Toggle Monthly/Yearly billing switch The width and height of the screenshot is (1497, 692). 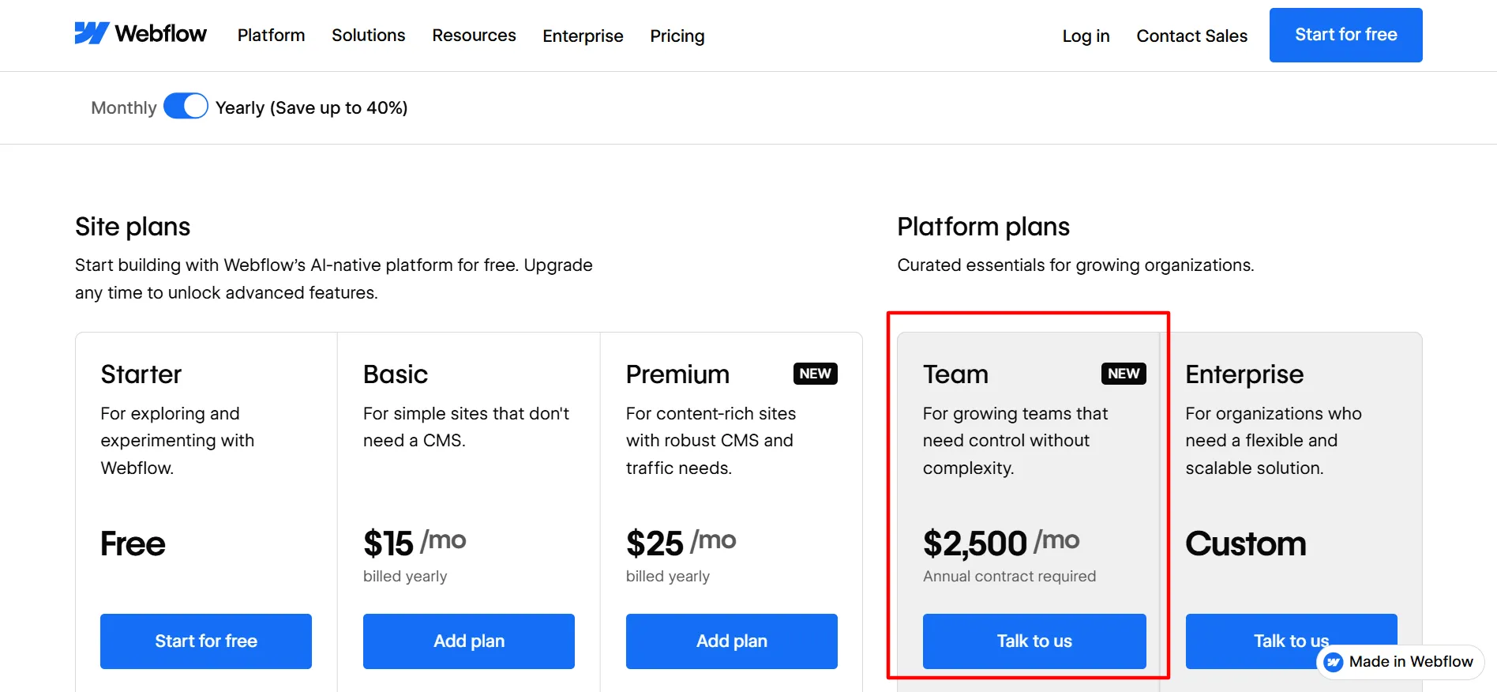click(x=186, y=106)
